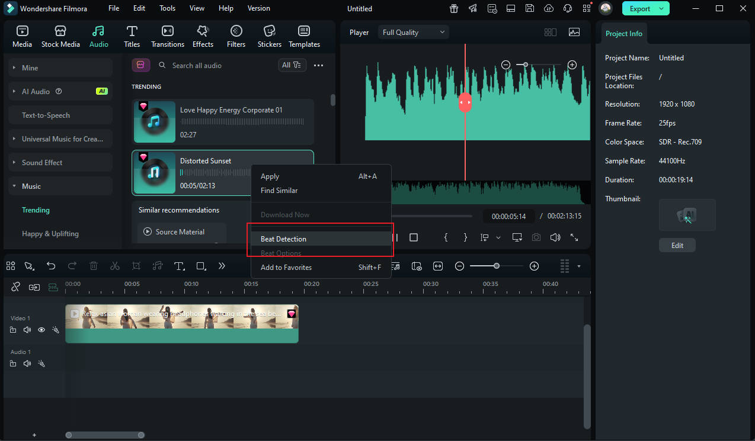
Task: Click the Edit thumbnail button
Action: 677,245
